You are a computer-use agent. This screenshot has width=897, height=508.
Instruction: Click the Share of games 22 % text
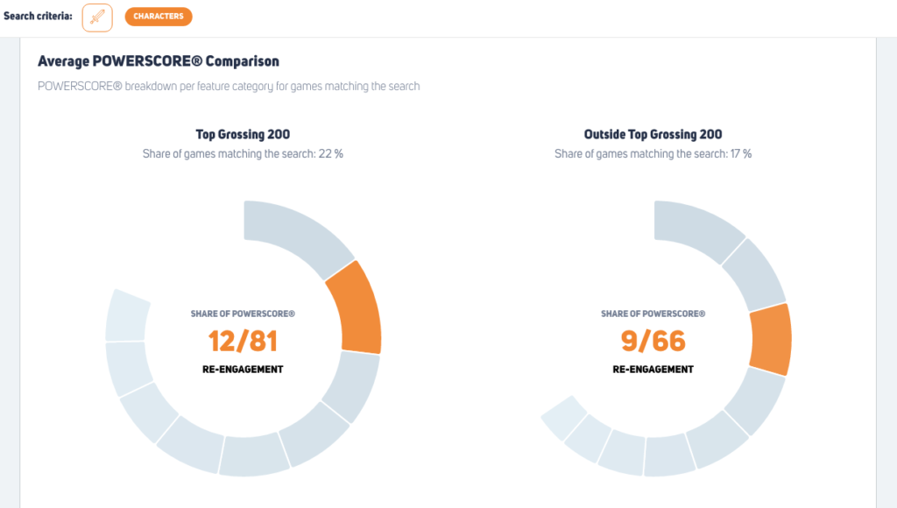pyautogui.click(x=244, y=153)
